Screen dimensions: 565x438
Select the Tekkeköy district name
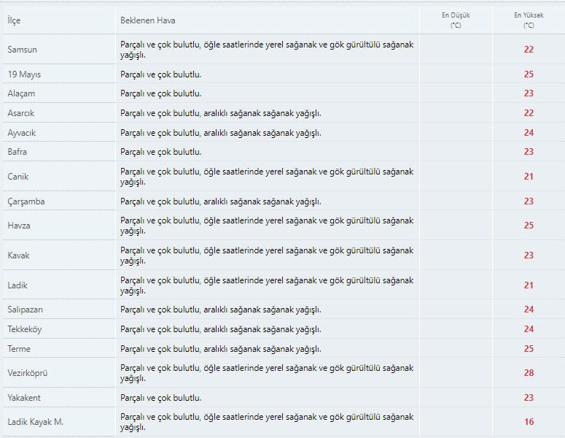tap(25, 329)
